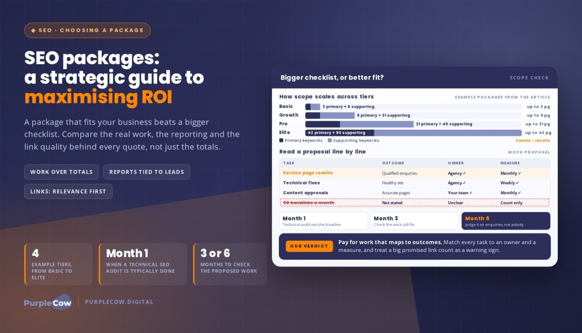The image size is (582, 333).
Task: Click the orange 'Counts ≠ results' note
Action: (533, 140)
